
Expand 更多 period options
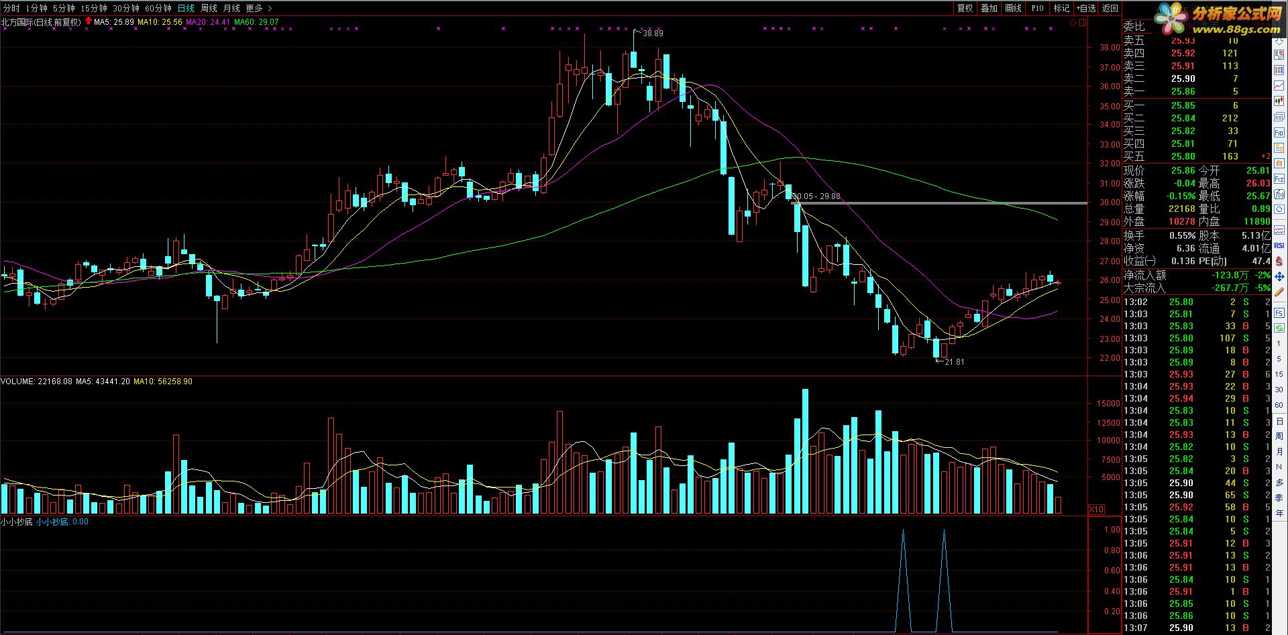(x=259, y=8)
